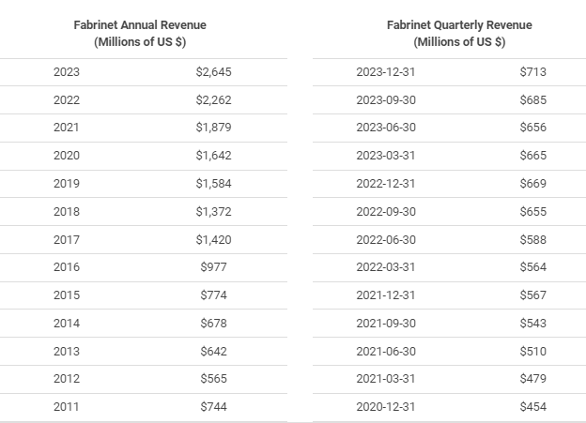Click the $1,642 revenue cell

[214, 156]
